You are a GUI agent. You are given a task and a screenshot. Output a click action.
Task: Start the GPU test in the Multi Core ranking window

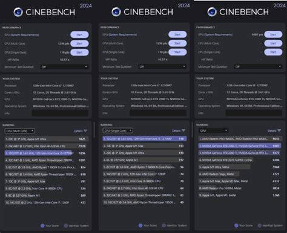79,35
